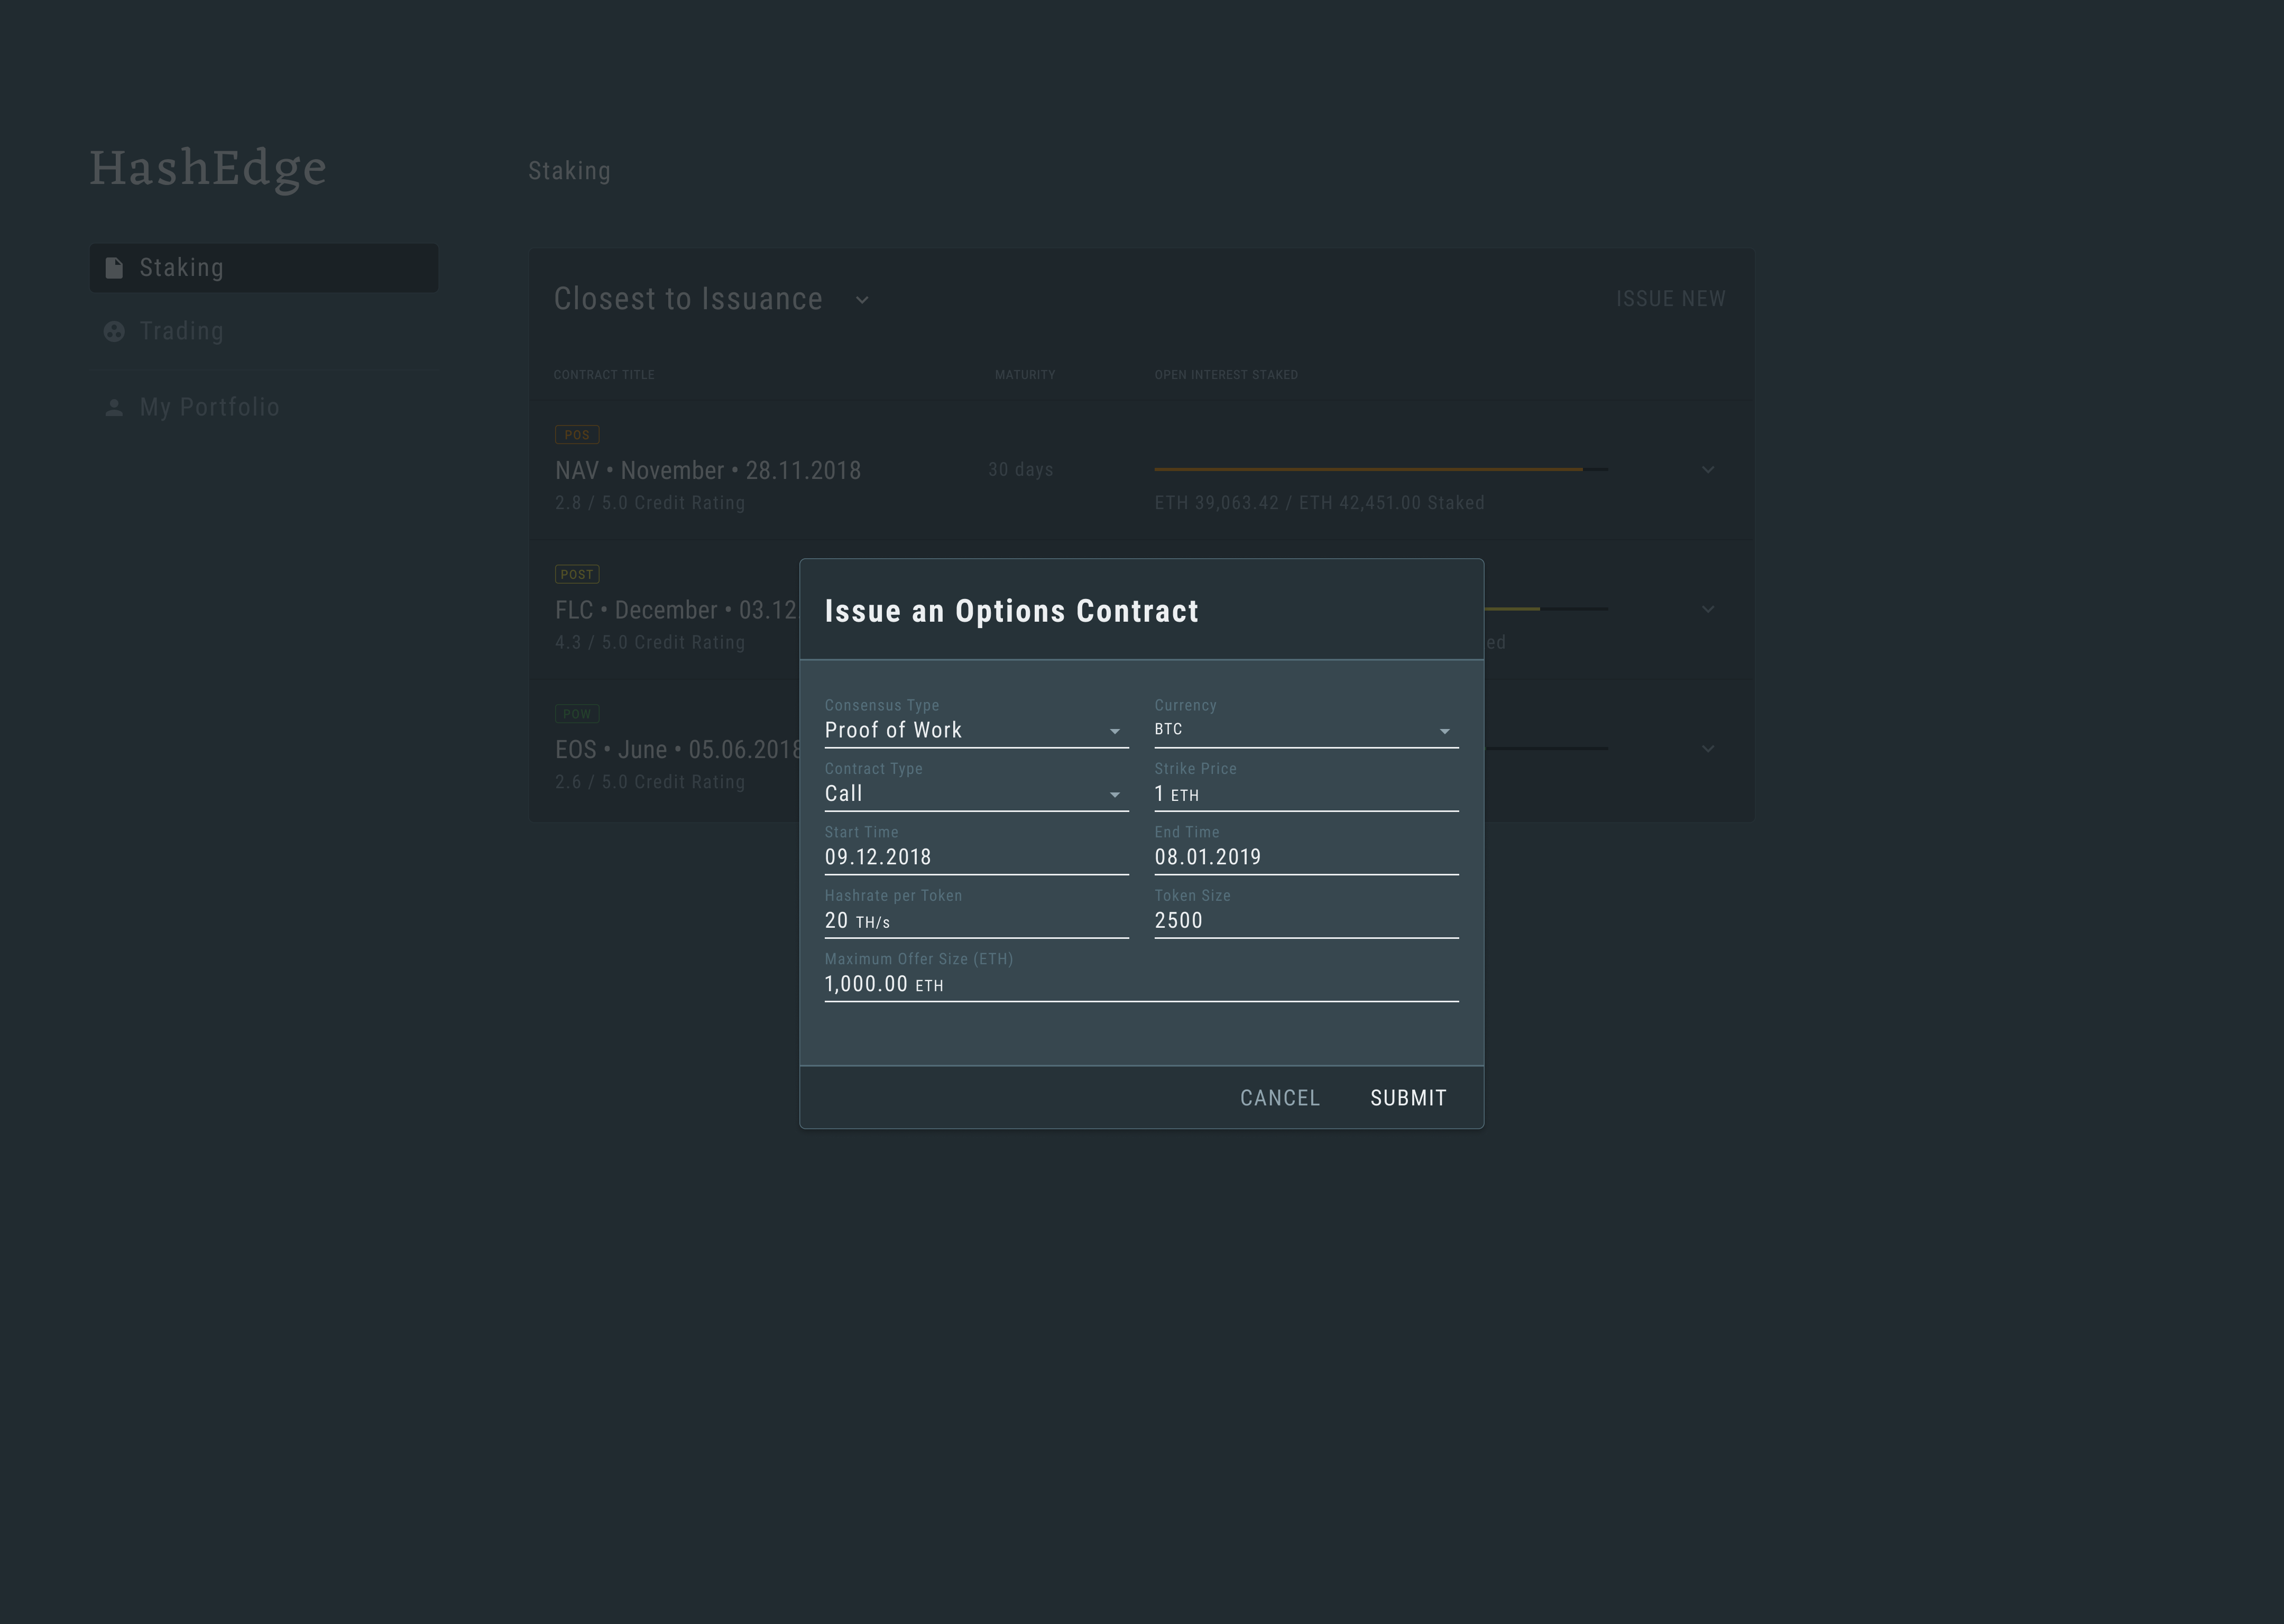Screen dimensions: 2284x1624
Task: Click the Staking document icon in sidebar
Action: tap(114, 268)
